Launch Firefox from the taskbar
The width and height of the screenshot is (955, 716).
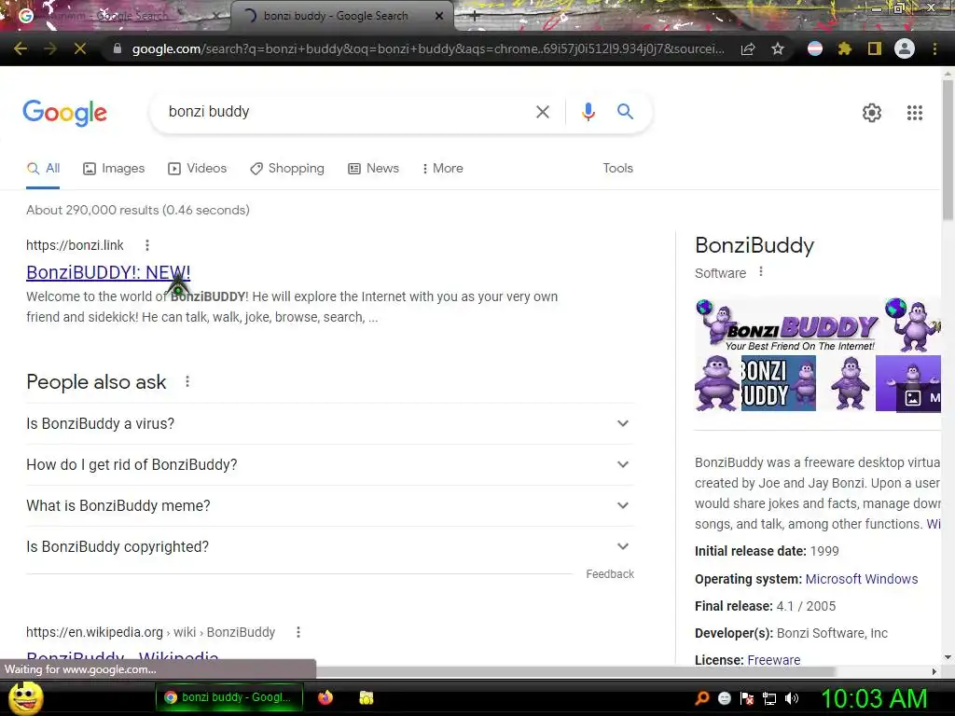click(x=325, y=697)
